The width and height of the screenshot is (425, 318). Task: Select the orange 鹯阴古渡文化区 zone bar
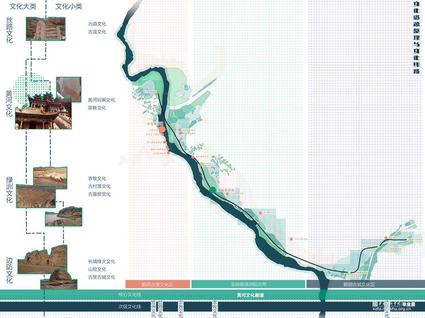[158, 284]
